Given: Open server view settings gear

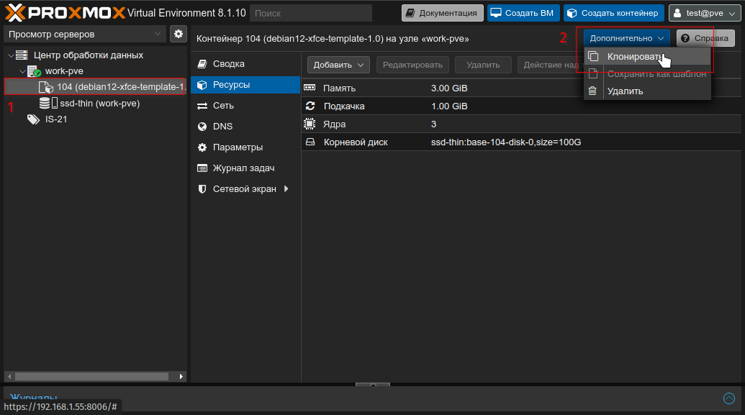Looking at the screenshot, I should coord(179,35).
